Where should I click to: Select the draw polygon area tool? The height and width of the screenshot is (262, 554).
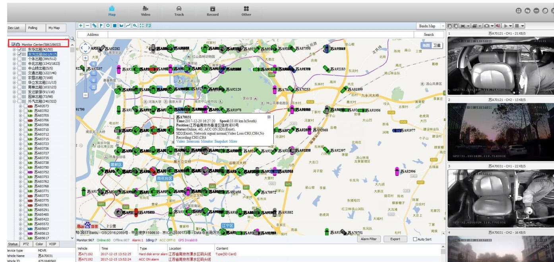121,25
